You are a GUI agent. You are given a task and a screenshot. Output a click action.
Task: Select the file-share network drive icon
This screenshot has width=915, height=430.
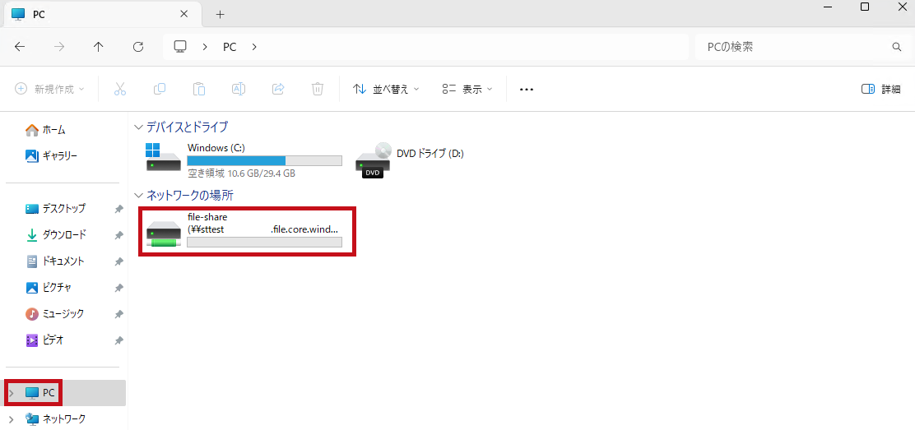tap(163, 233)
